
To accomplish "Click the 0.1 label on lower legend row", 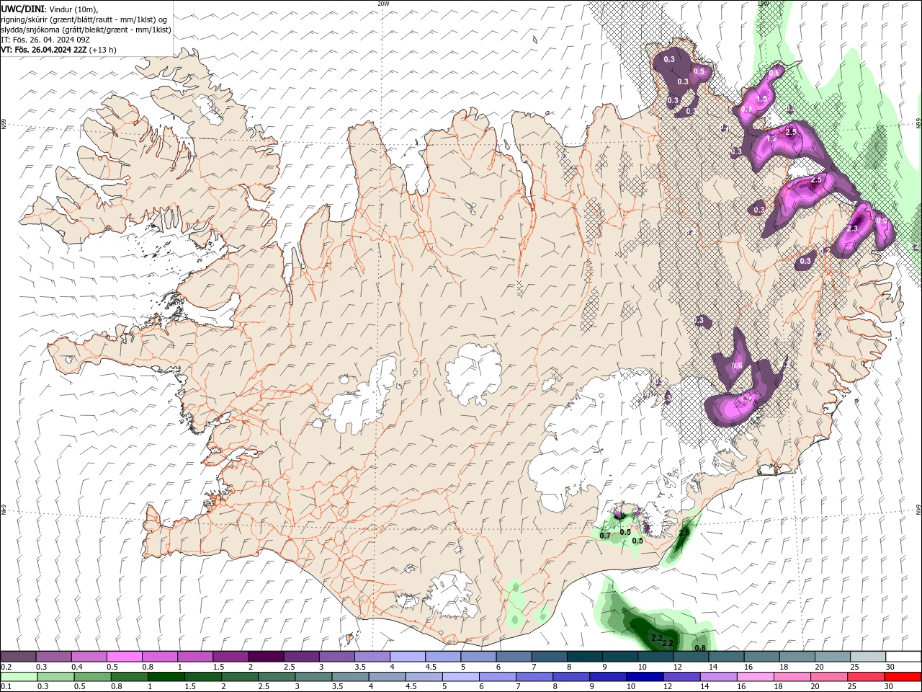I will [6, 686].
